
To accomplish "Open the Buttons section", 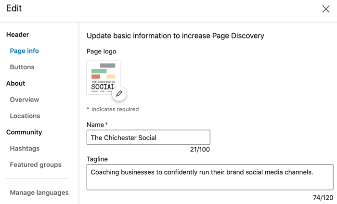I will click(x=22, y=67).
